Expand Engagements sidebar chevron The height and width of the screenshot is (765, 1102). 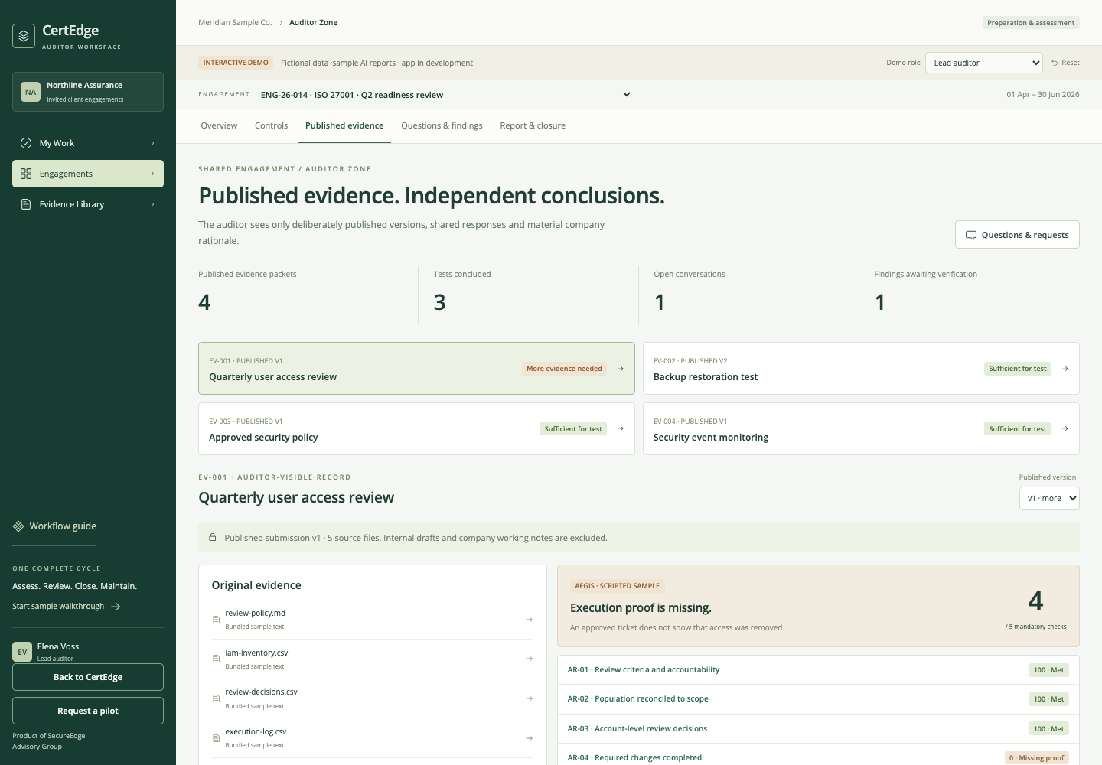point(152,174)
